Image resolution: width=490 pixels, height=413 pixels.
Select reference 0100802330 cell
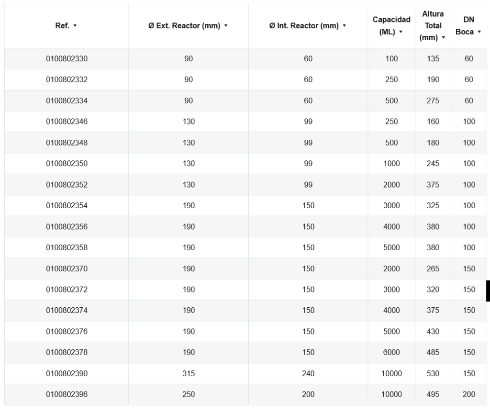[67, 59]
